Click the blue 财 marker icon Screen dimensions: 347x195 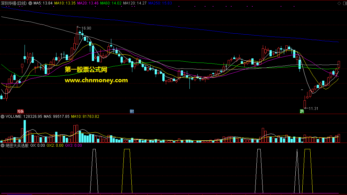click(132, 111)
